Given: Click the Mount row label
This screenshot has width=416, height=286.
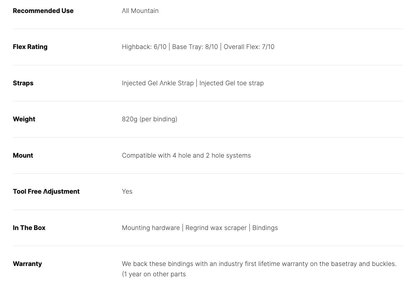Looking at the screenshot, I should point(23,155).
